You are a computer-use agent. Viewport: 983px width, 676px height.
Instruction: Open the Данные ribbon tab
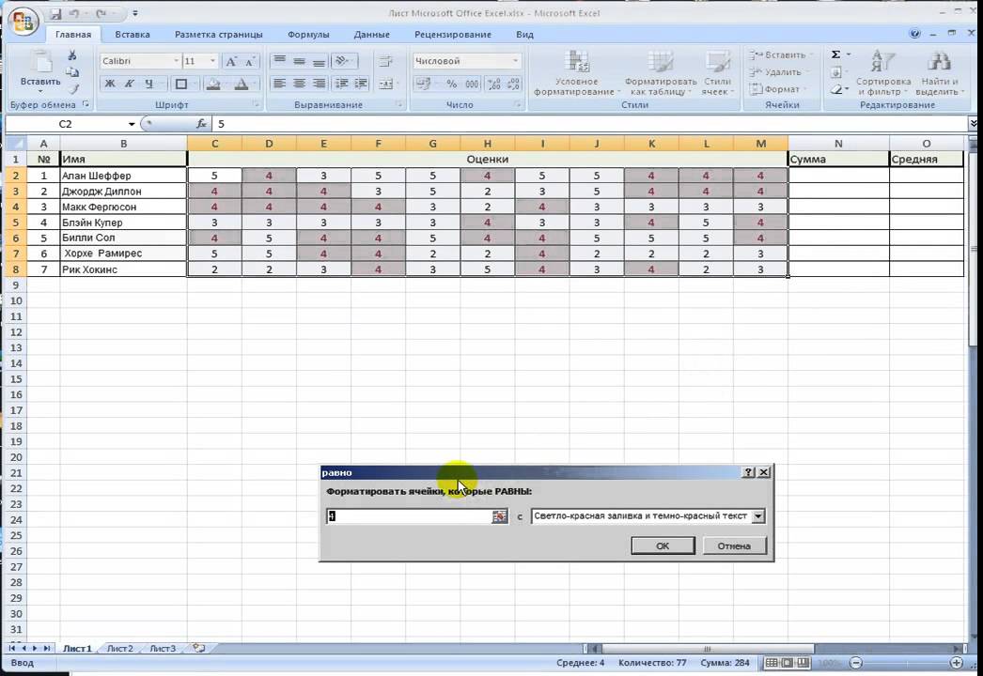click(x=372, y=35)
